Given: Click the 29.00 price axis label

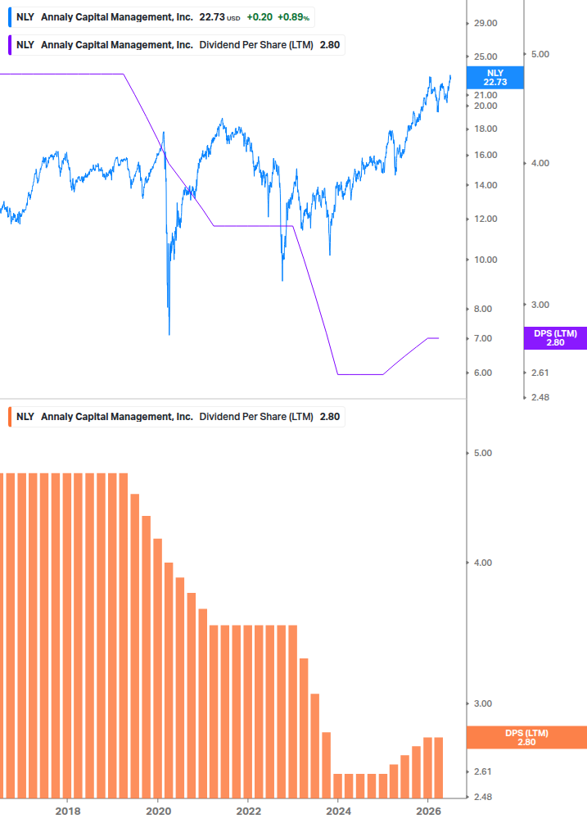Looking at the screenshot, I should coord(485,23).
